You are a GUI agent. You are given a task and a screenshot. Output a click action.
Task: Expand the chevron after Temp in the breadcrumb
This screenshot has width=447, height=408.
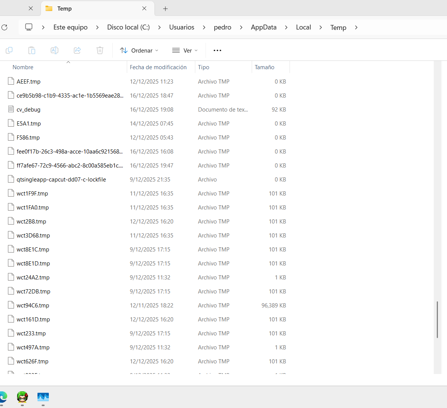[356, 27]
